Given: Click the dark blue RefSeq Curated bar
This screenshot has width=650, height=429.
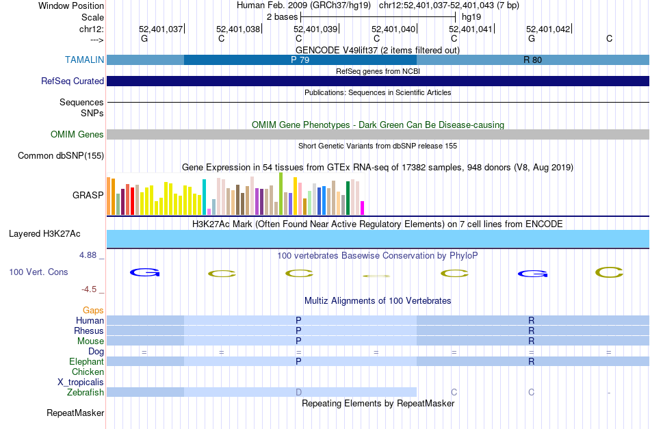Looking at the screenshot, I should point(378,81).
